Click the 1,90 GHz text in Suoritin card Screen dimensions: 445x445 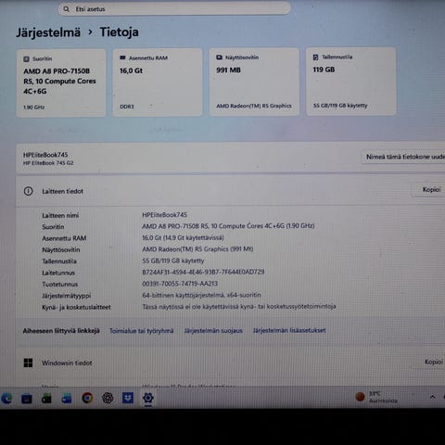pyautogui.click(x=34, y=108)
